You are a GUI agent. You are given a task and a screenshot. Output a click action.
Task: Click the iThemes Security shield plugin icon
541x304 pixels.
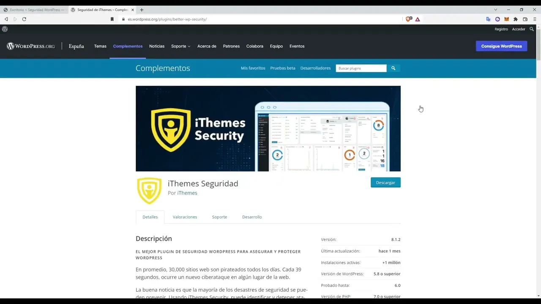click(149, 190)
